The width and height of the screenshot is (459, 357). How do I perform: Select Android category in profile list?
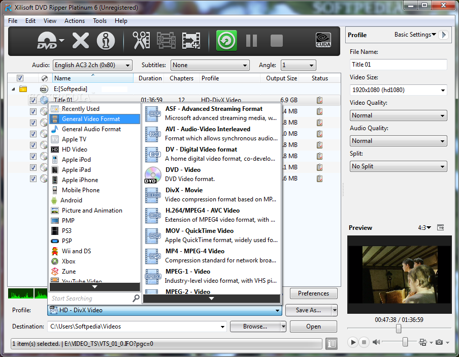point(94,200)
